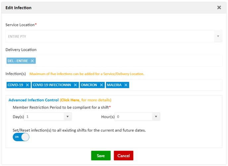Select the ENTIRE PTY service location text
Image resolution: width=228 pixels, height=166 pixels.
[17, 36]
